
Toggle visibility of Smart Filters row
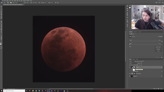(x=132, y=70)
